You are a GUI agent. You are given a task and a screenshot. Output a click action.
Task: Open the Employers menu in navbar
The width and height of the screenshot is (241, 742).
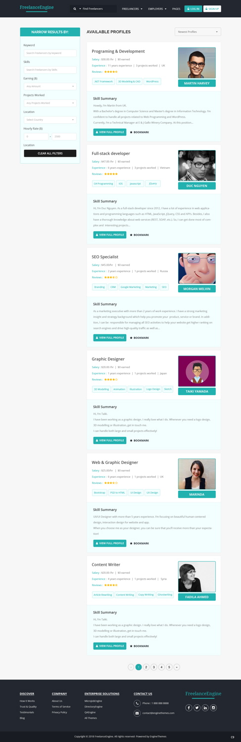coord(157,9)
